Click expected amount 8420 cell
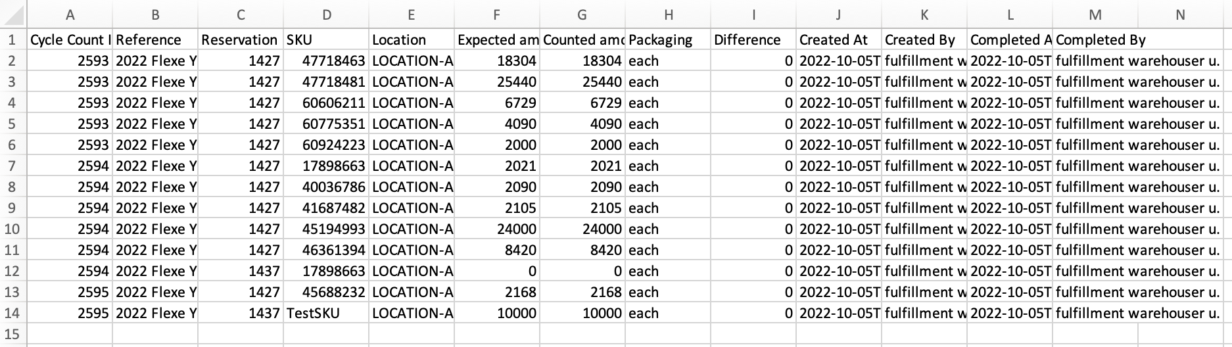 tap(496, 250)
